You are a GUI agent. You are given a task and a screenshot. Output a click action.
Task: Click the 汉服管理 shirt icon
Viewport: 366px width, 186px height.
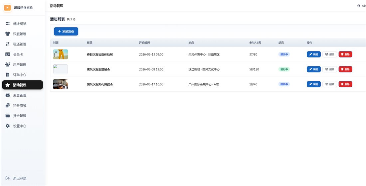coord(8,34)
